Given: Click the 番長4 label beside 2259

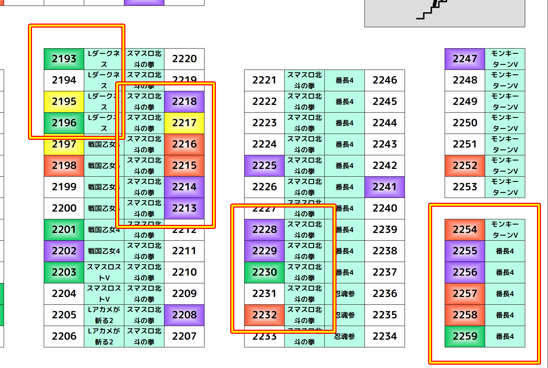Looking at the screenshot, I should click(505, 336).
